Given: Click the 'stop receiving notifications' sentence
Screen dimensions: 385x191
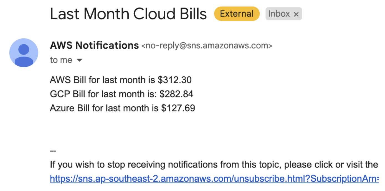Looking at the screenshot, I should click(x=214, y=165).
